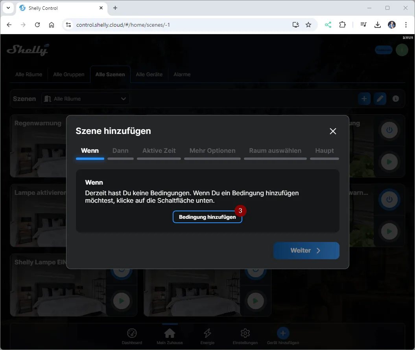Open the Chrome tab search dropdown arrow
This screenshot has height=350, width=415.
tap(8, 8)
